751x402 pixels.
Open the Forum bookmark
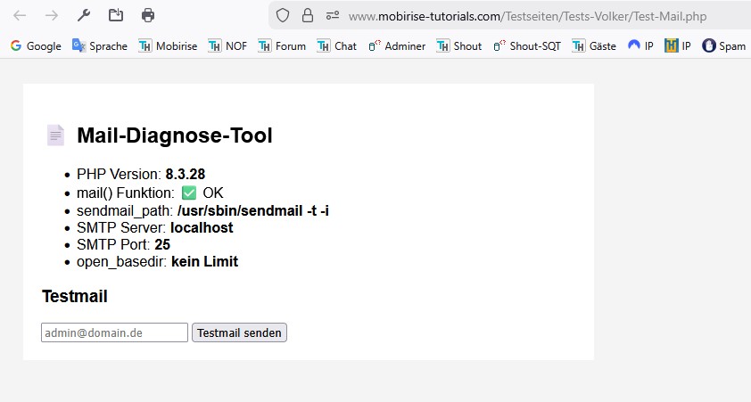click(x=282, y=45)
